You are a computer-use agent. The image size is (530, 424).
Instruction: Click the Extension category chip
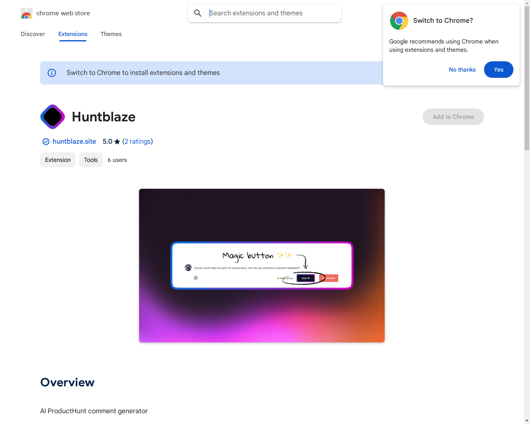point(58,160)
